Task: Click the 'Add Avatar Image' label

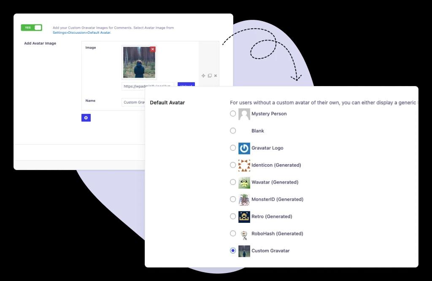Action: (x=40, y=43)
